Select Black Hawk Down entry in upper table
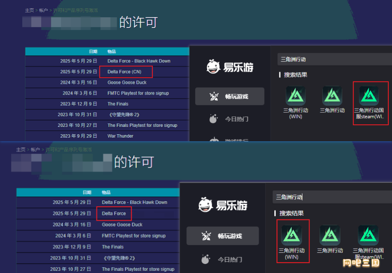The image size is (392, 273). pos(139,61)
